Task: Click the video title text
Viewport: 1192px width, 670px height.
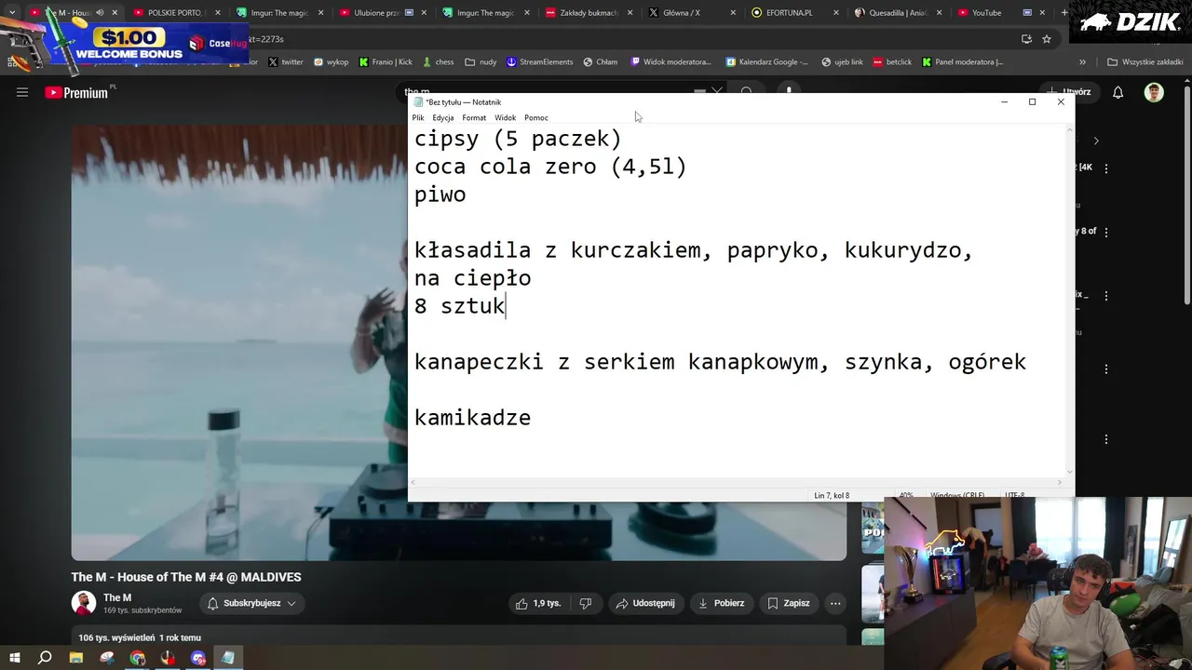Action: point(186,577)
